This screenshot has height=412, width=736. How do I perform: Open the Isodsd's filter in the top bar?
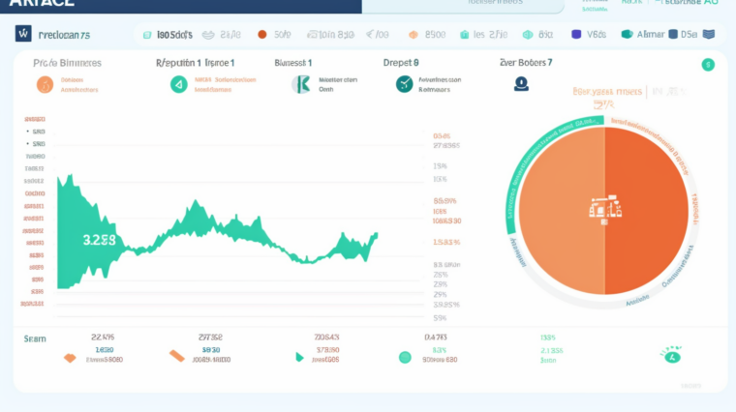coord(174,35)
